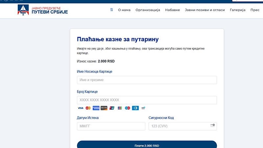Open the О нама menu
The width and height of the screenshot is (263, 148).
click(124, 10)
